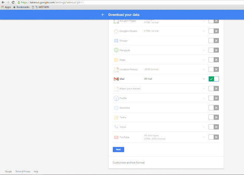
Task: Click the Gmail Mail icon
Action: 116,79
